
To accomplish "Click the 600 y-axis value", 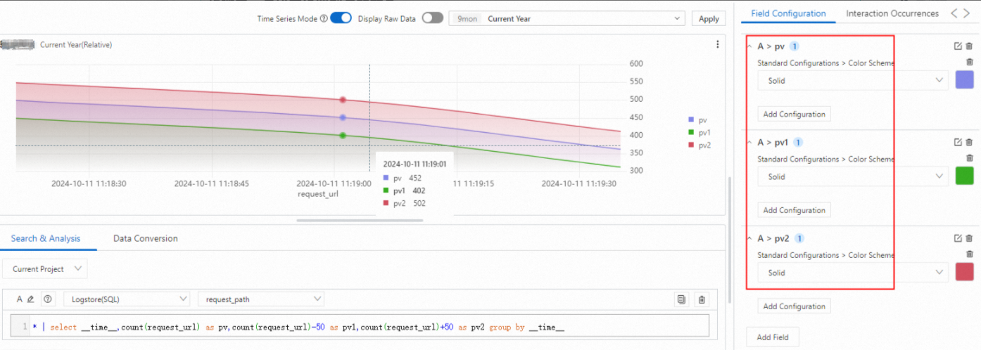I will 636,63.
